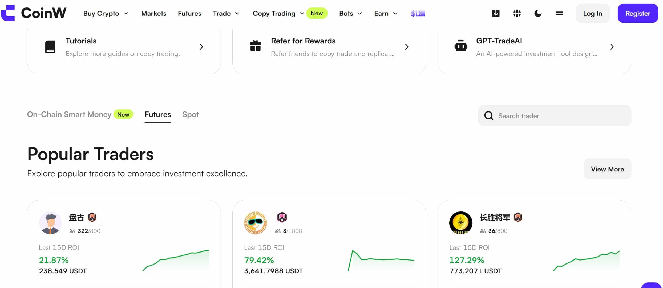663x288 pixels.
Task: Click the 79.42% ROI value
Action: 259,260
